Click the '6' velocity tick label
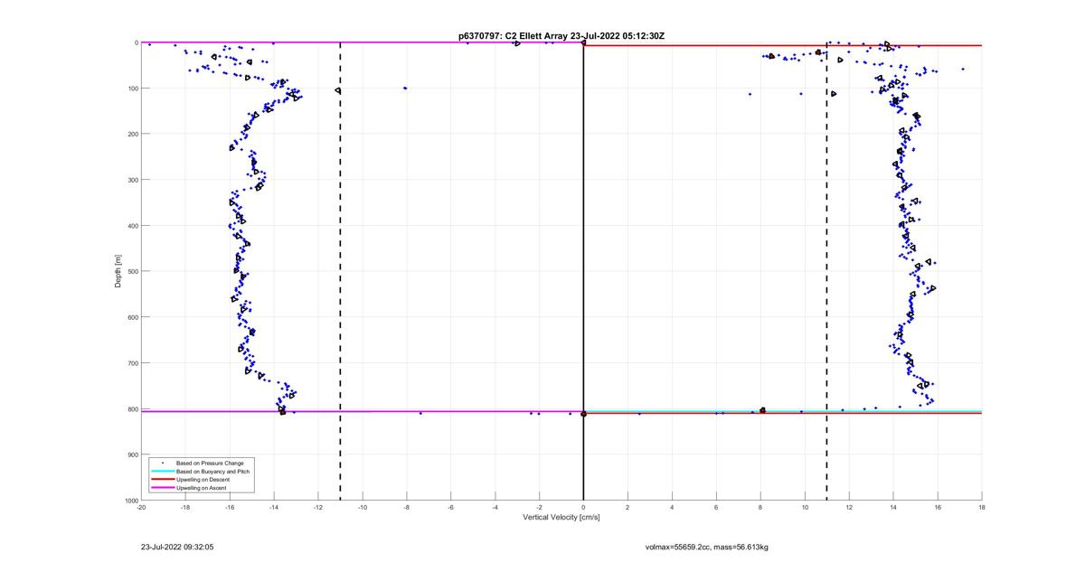This screenshot has height=562, width=1085. click(717, 507)
